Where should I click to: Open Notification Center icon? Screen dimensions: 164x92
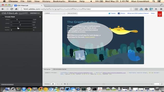pos(159,1)
